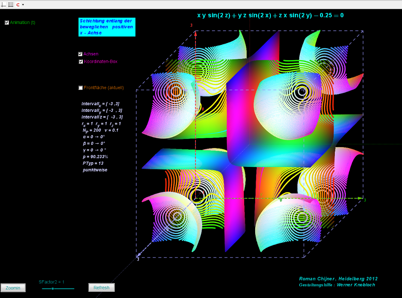Click the SFactor2 slider handle
Image resolution: width=402 pixels, height=298 pixels.
53,289
